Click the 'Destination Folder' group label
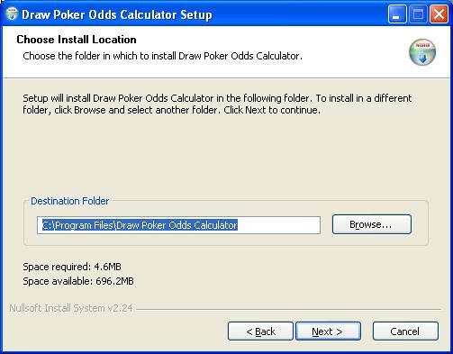Image resolution: width=453 pixels, height=354 pixels. click(70, 201)
